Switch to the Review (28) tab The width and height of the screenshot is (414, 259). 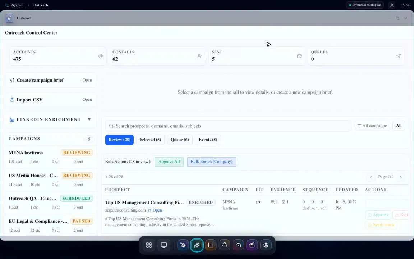119,140
